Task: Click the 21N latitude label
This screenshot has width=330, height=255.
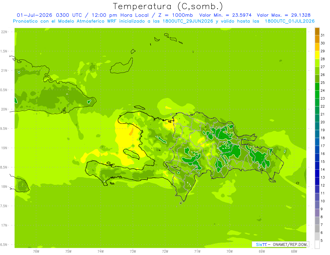Action: pyautogui.click(x=5, y=71)
